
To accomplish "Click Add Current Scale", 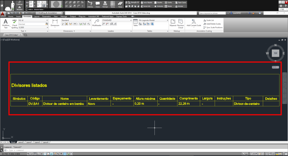I will tap(194, 23).
